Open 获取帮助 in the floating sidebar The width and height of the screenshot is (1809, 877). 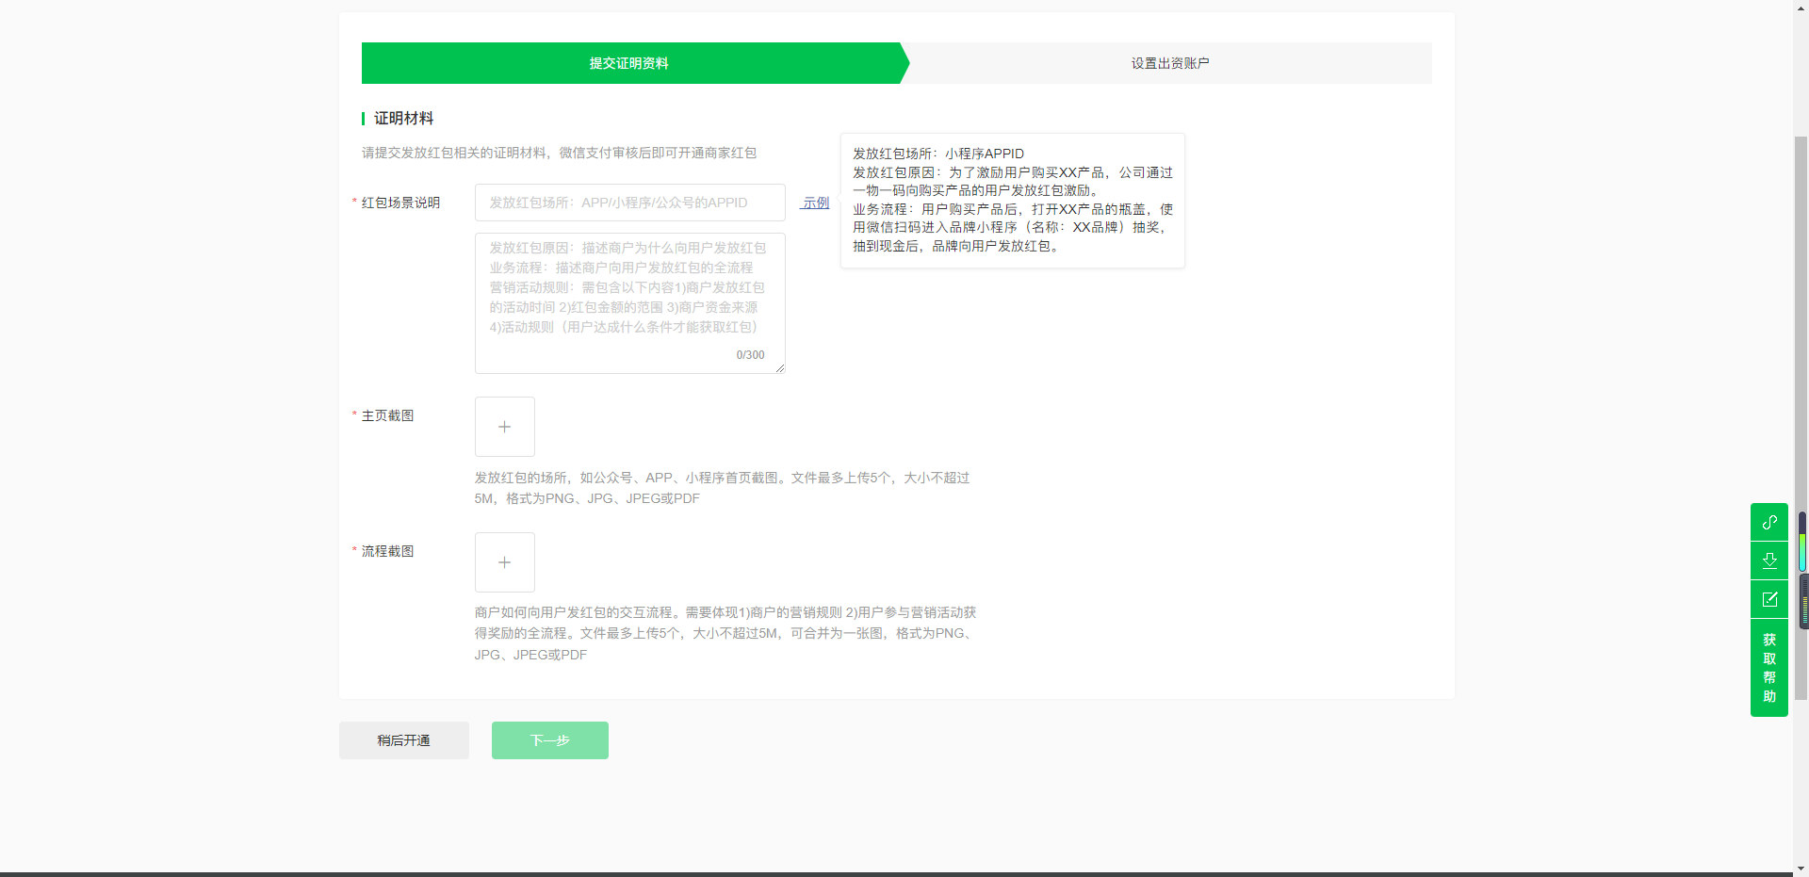click(x=1768, y=668)
